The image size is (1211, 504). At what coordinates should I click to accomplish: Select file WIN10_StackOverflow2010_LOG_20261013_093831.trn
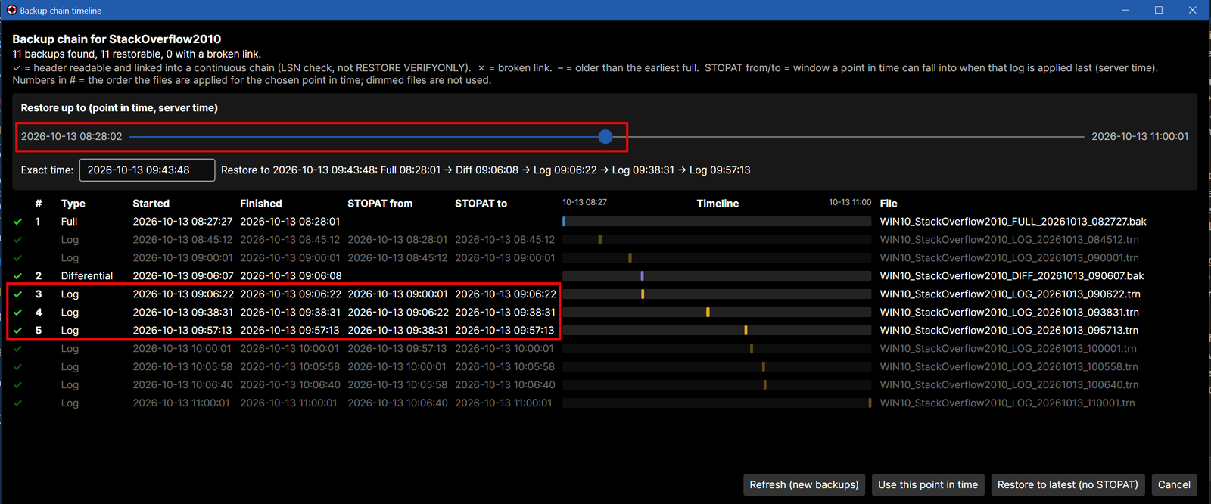(x=1009, y=313)
